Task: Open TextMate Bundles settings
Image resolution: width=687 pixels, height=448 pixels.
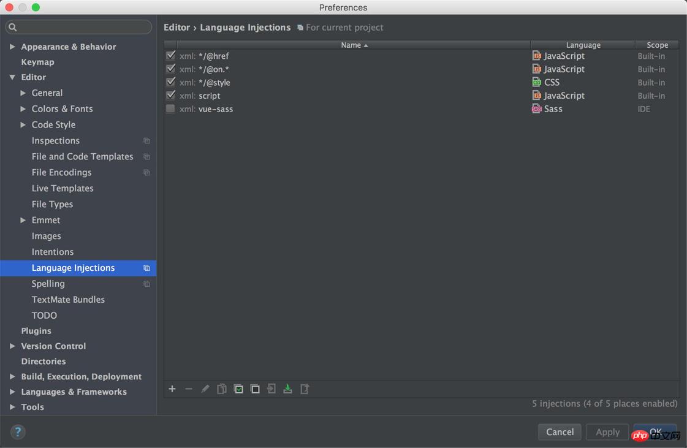Action: [x=68, y=300]
